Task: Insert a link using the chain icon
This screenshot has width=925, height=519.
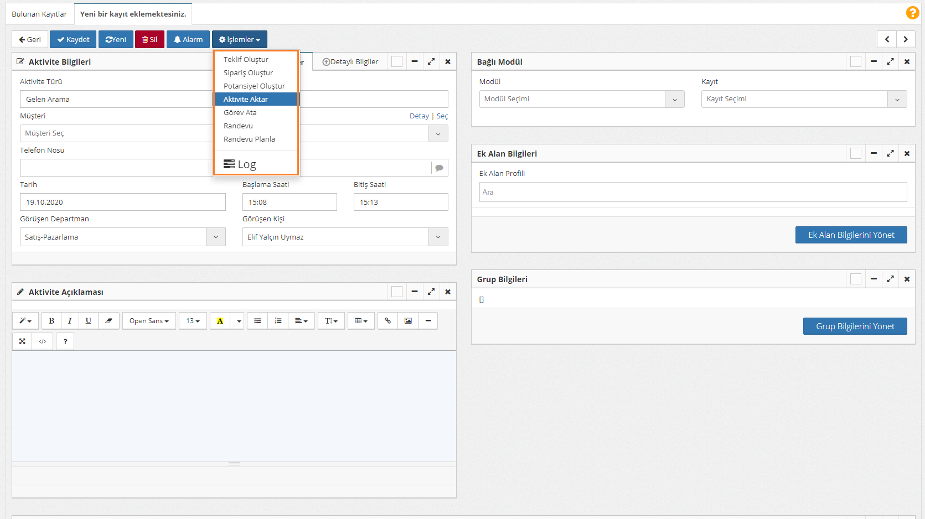Action: click(387, 321)
